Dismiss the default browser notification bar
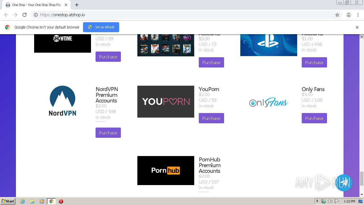 (x=357, y=27)
